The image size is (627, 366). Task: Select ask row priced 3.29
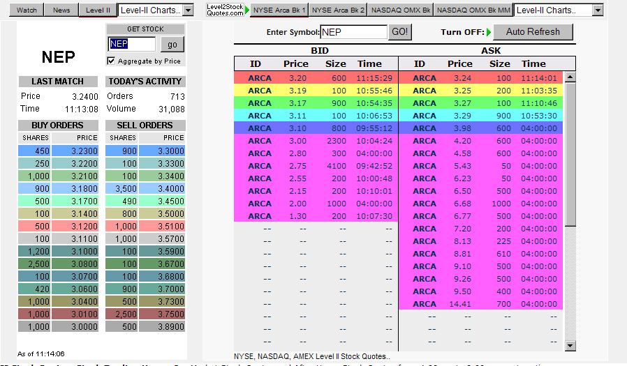(x=480, y=116)
